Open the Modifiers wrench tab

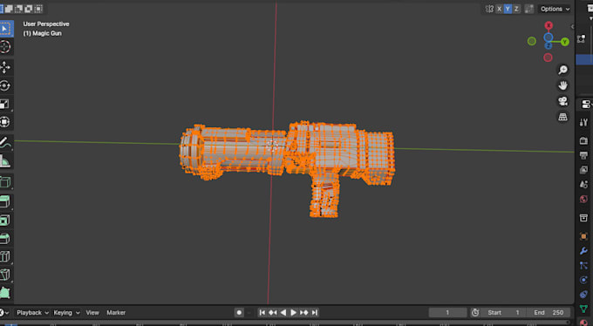pyautogui.click(x=583, y=251)
